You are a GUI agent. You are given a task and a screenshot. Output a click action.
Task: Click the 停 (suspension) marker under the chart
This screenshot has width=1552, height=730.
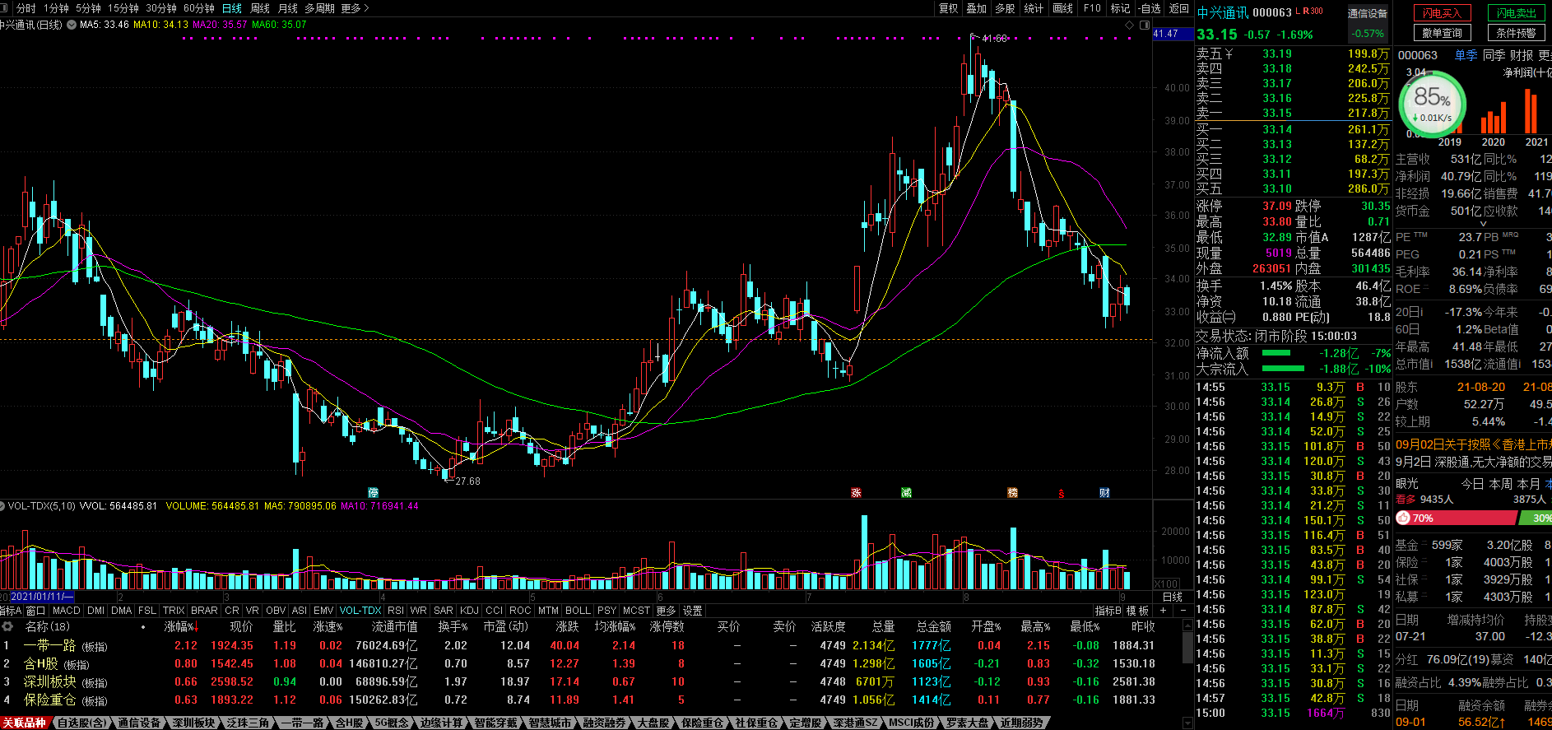373,493
